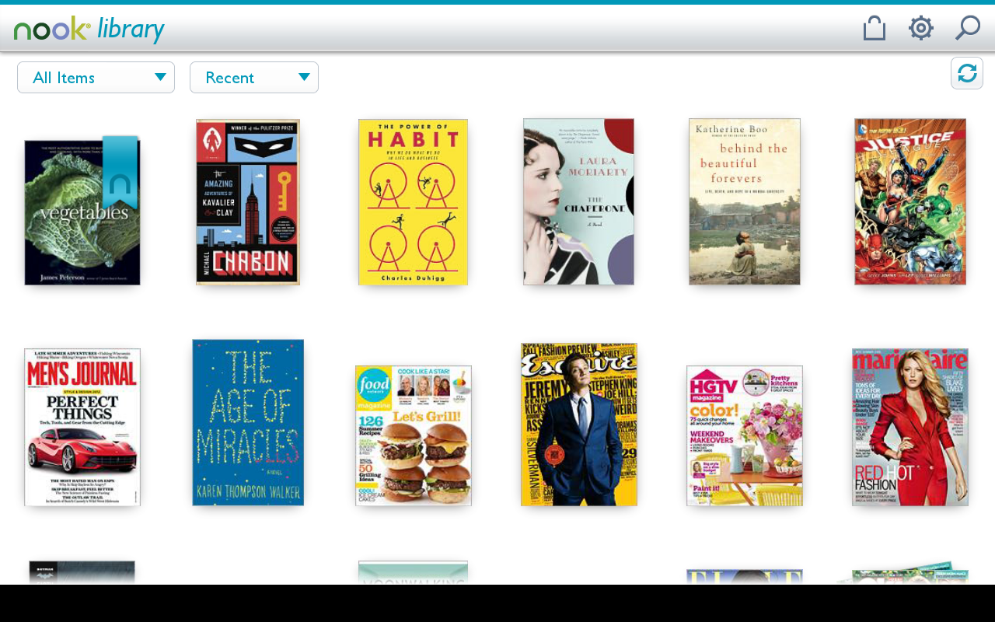
Task: Open Kavalier & Clay by Michael Chabon
Action: click(248, 202)
